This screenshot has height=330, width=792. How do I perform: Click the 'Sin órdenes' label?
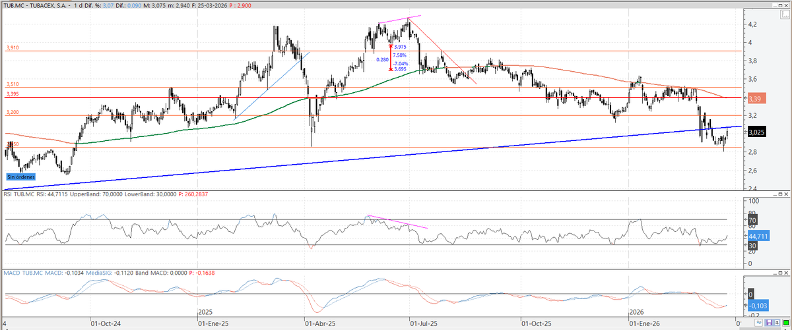(x=20, y=177)
